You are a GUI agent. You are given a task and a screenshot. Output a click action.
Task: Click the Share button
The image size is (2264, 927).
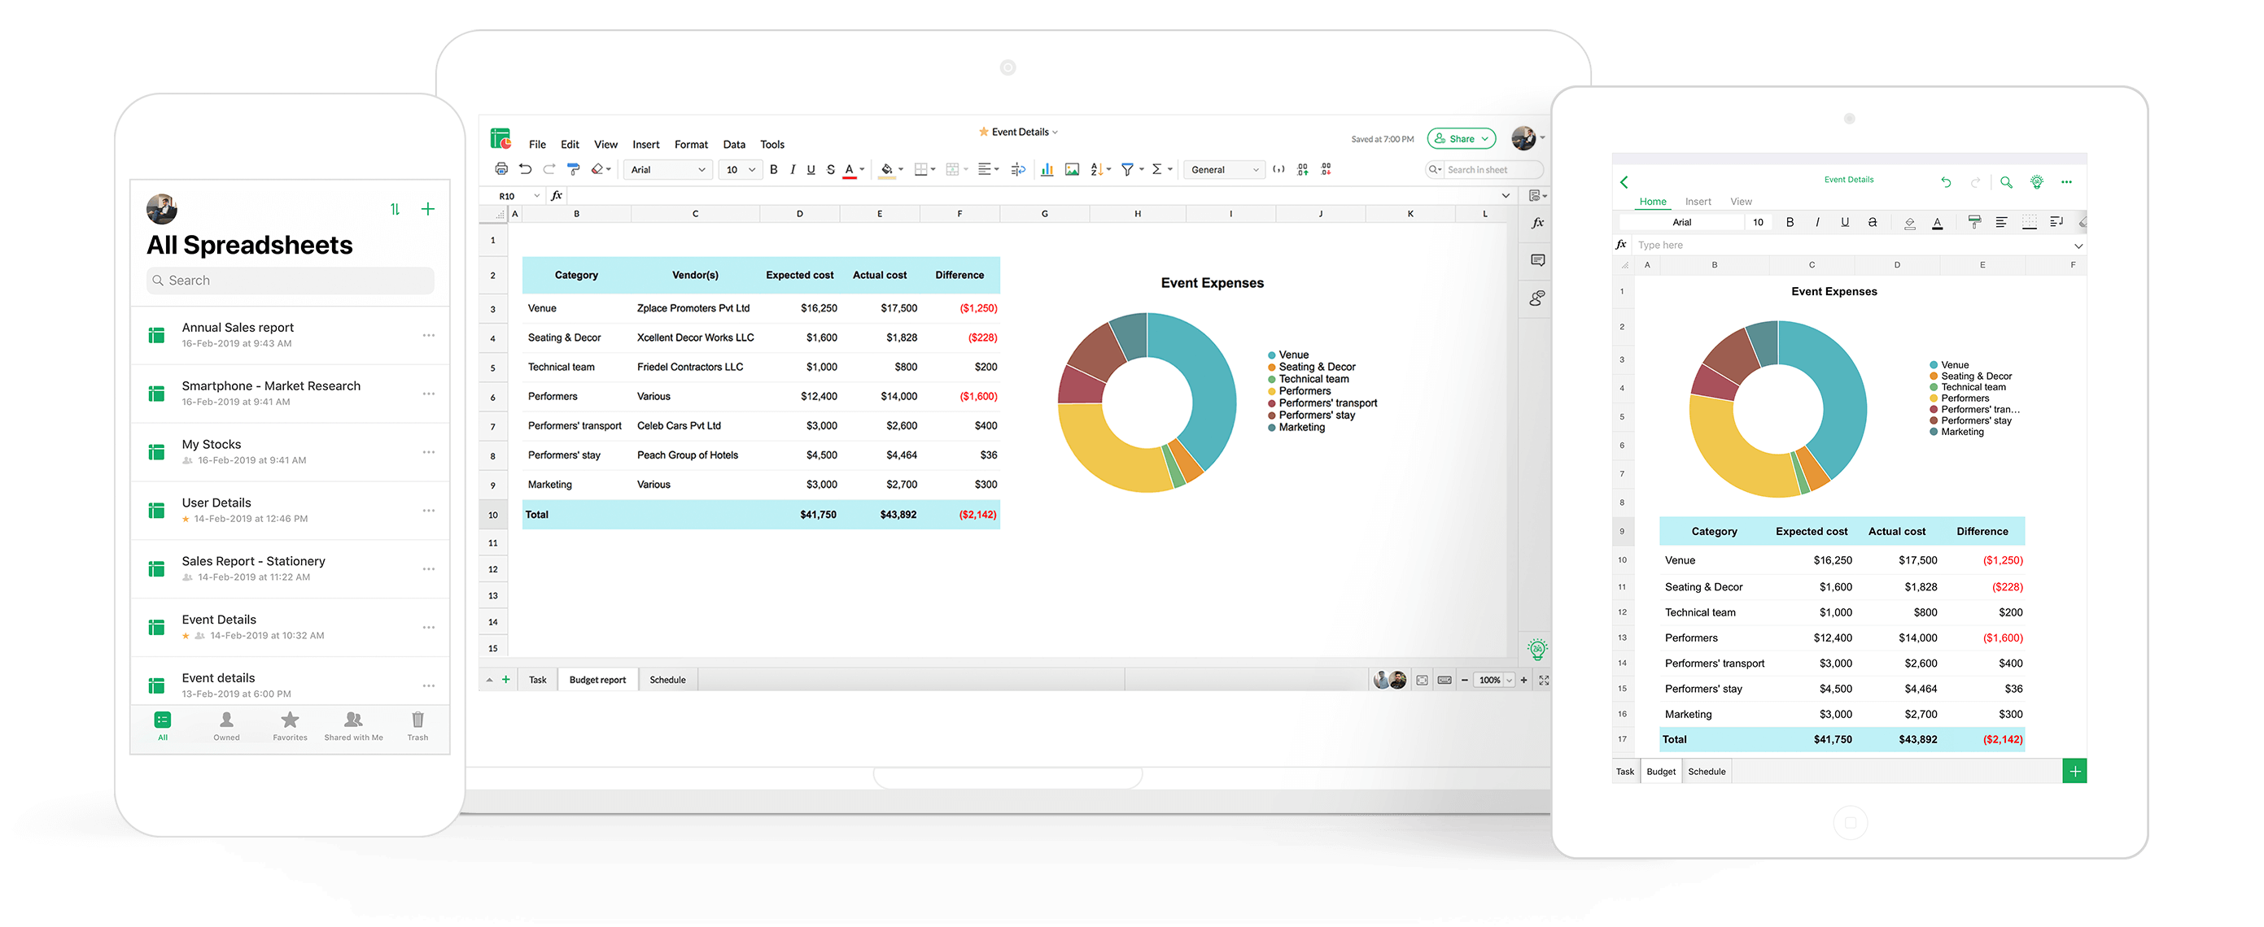(x=1462, y=140)
